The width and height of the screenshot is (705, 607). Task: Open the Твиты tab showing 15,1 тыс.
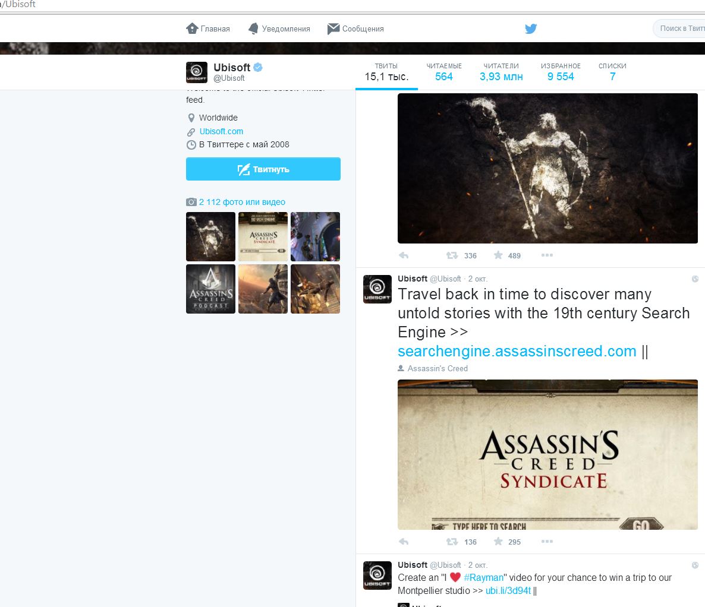click(x=386, y=72)
